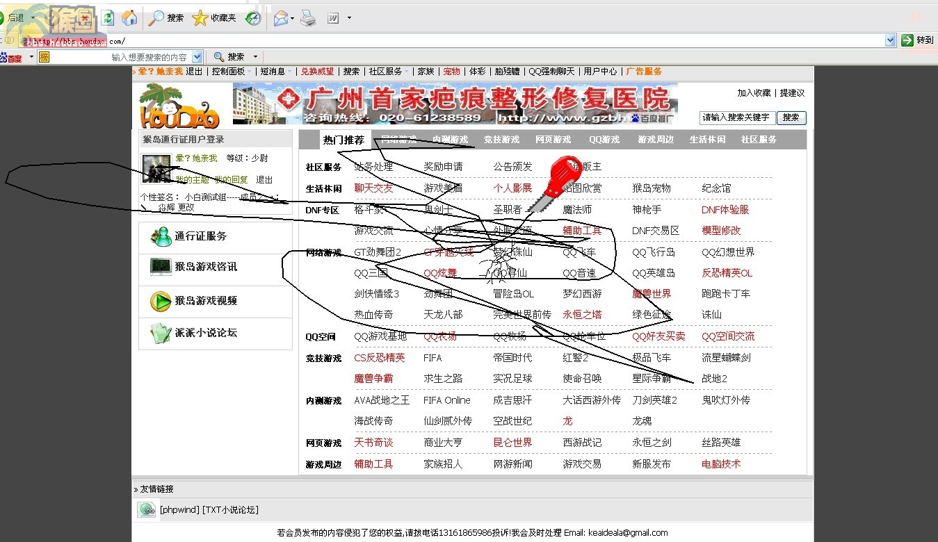Open the 天书奇谈 forum link

(x=373, y=443)
